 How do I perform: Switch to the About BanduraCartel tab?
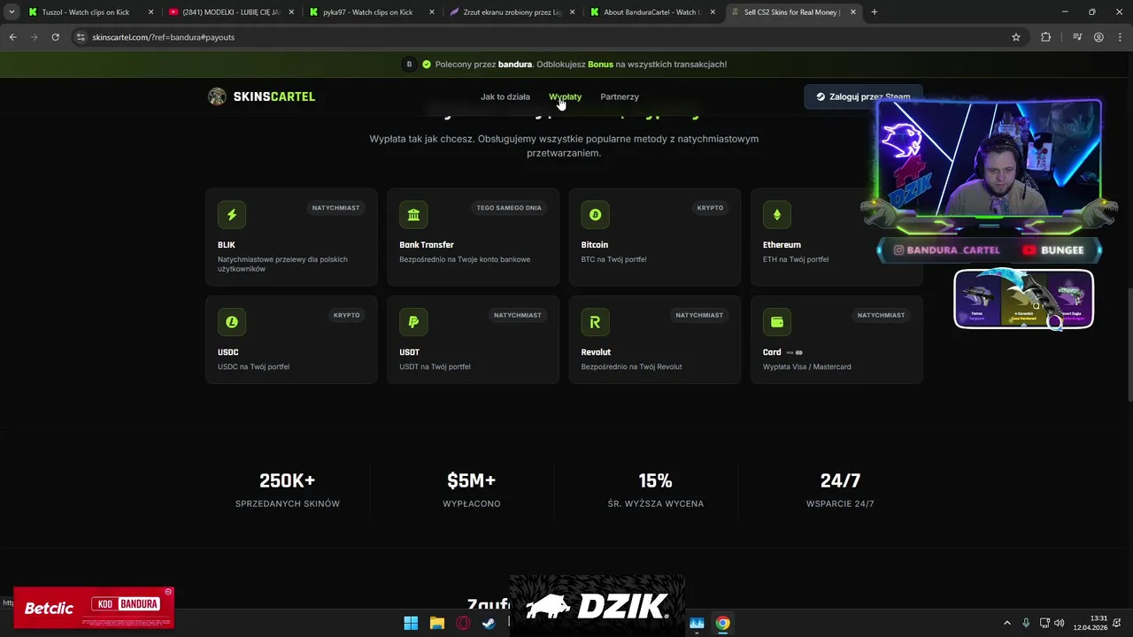pos(653,12)
